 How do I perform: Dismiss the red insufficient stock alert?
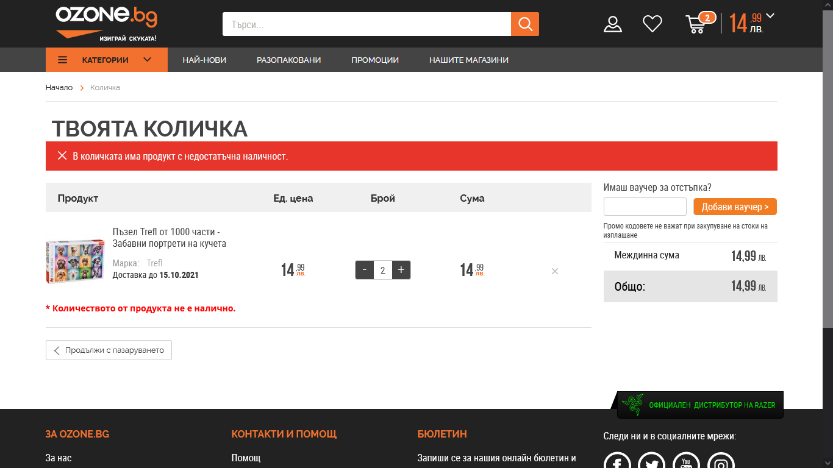tap(62, 156)
